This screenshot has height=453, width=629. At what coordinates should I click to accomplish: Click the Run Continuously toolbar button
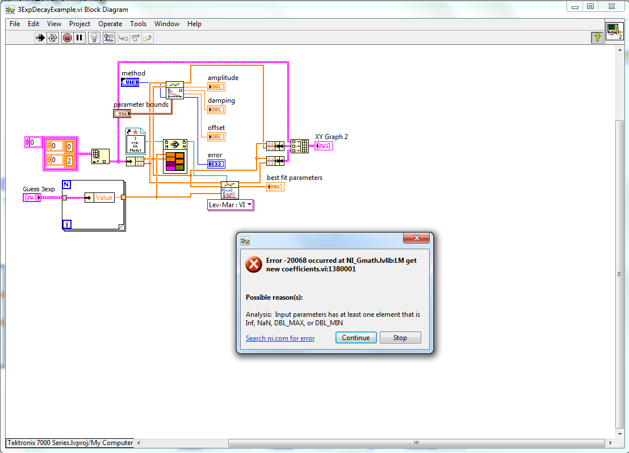[53, 37]
